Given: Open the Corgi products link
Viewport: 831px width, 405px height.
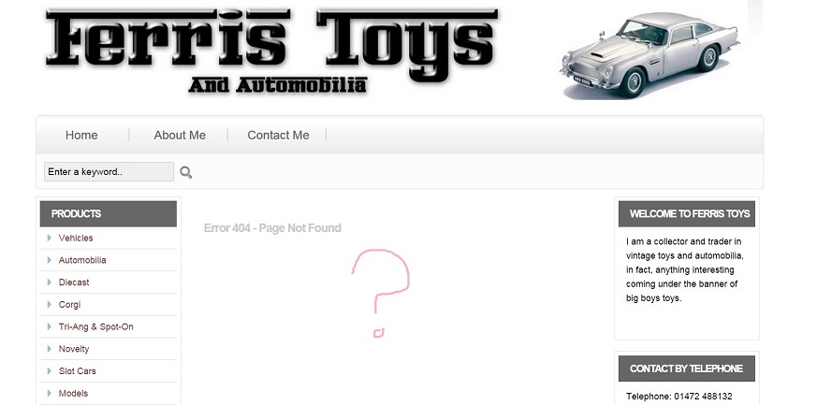Looking at the screenshot, I should pyautogui.click(x=69, y=305).
